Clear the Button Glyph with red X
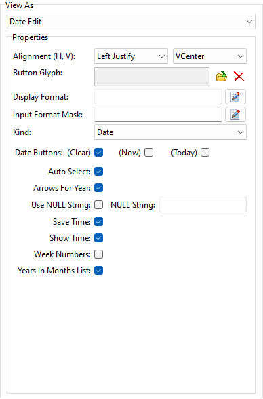 point(239,76)
